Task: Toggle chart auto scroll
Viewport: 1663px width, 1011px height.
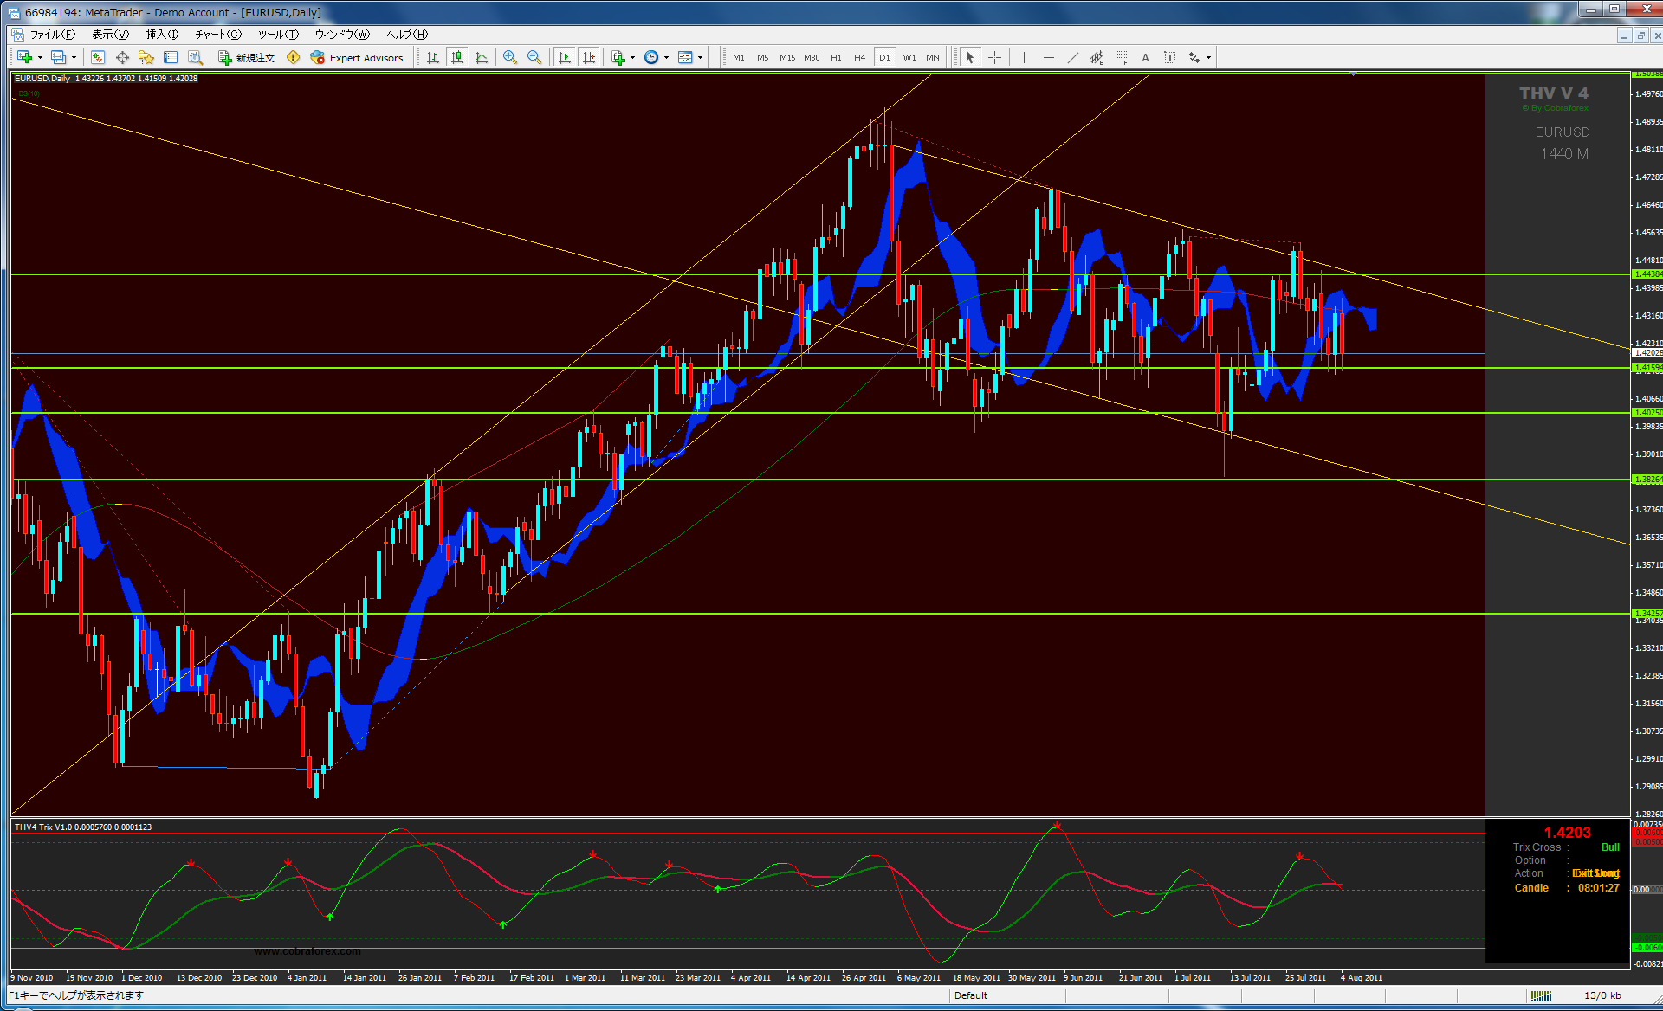Action: (x=565, y=57)
